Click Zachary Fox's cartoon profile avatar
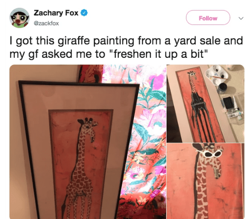Image resolution: width=245 pixels, height=219 pixels. click(x=19, y=18)
